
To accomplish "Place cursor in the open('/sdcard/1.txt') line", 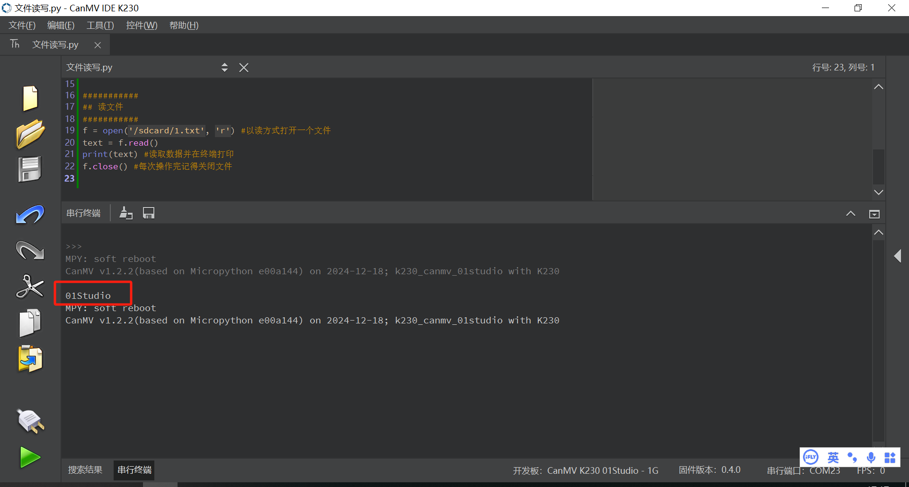I will (206, 130).
